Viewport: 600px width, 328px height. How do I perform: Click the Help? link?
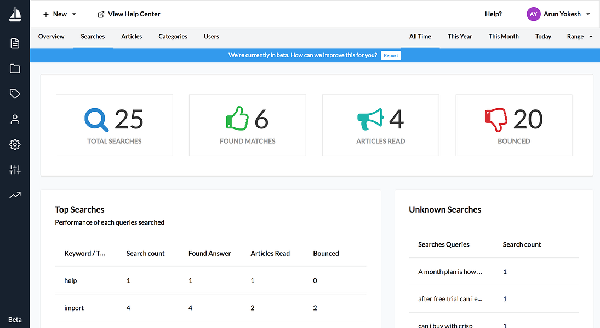(493, 14)
